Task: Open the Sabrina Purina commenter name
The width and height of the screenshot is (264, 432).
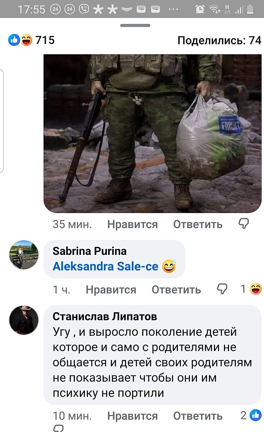Action: (90, 251)
